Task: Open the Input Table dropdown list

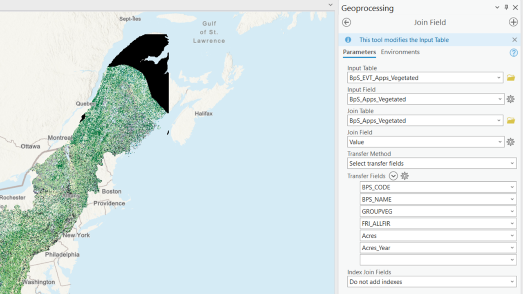Action: [499, 78]
